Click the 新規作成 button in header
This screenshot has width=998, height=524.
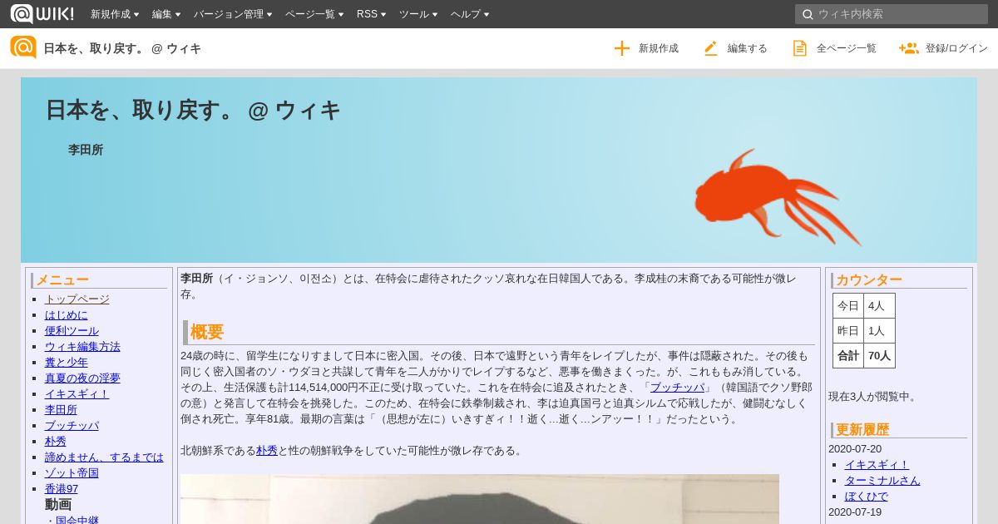point(646,48)
